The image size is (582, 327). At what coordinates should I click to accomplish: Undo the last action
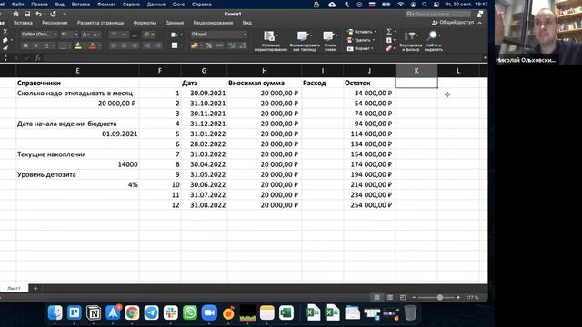click(x=38, y=14)
